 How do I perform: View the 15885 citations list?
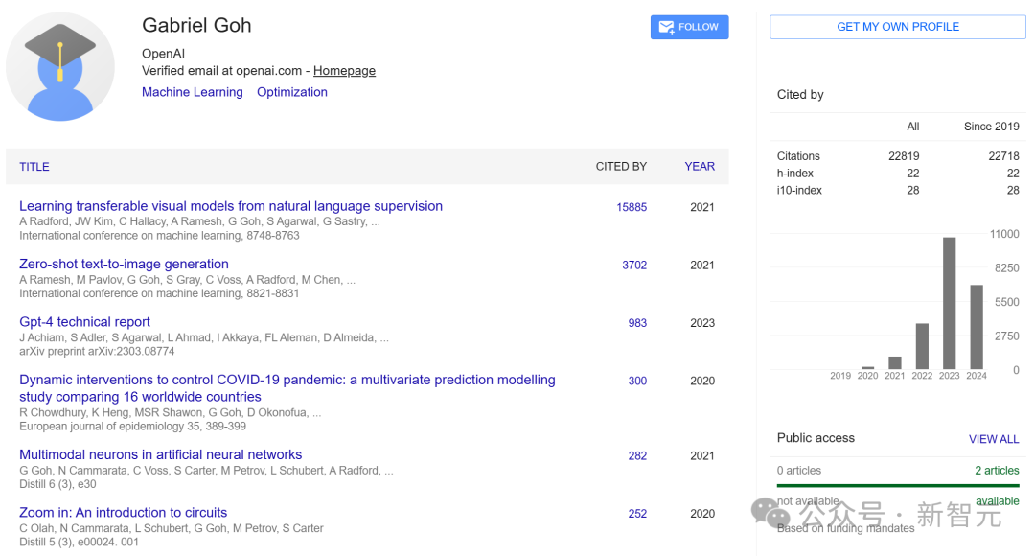click(632, 207)
